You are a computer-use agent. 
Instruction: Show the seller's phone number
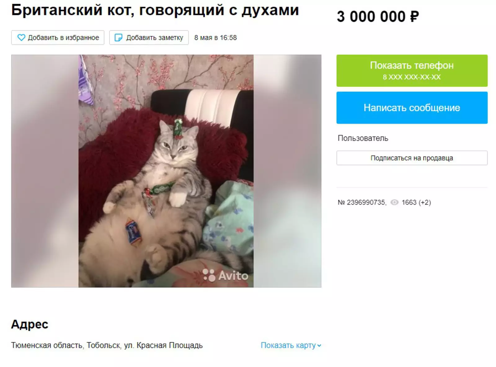point(412,71)
